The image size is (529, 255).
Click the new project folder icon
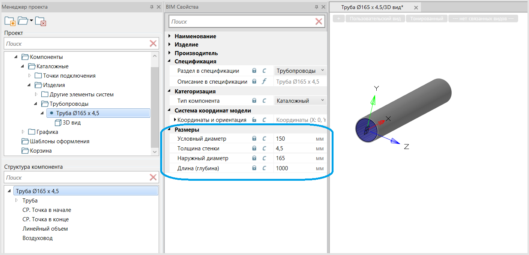(10, 21)
